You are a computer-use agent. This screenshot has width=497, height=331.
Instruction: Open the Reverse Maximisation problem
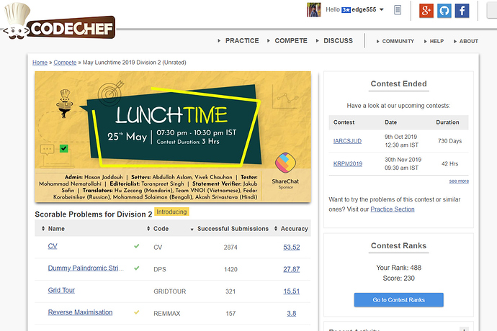80,312
